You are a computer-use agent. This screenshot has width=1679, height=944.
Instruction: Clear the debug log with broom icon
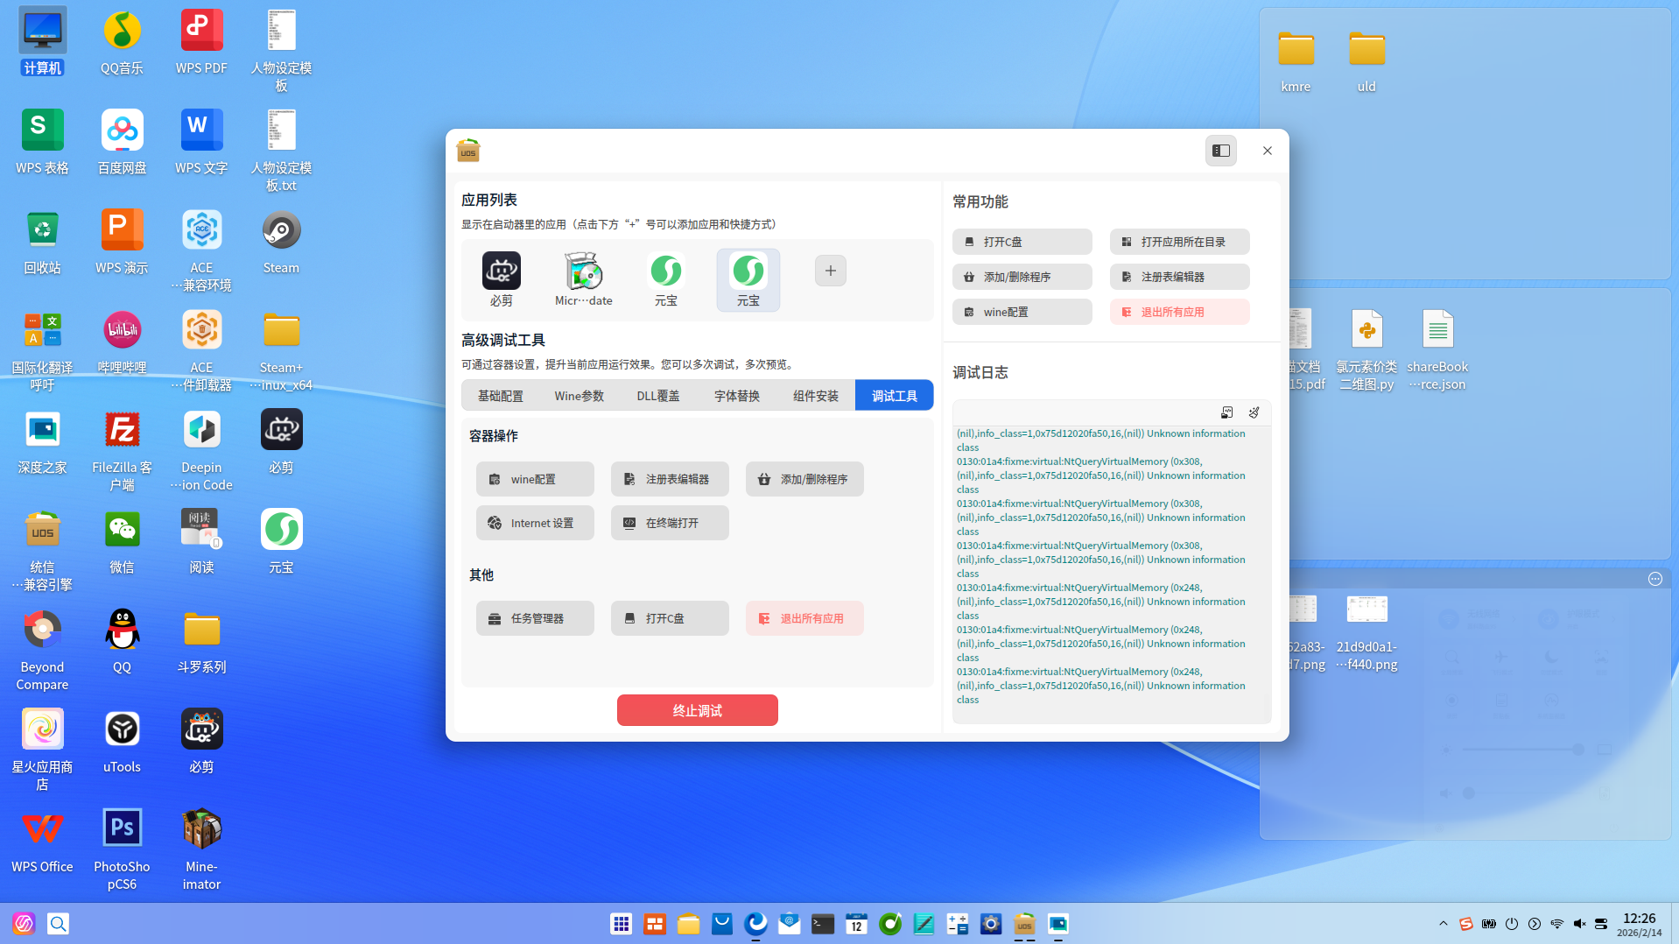click(1254, 412)
